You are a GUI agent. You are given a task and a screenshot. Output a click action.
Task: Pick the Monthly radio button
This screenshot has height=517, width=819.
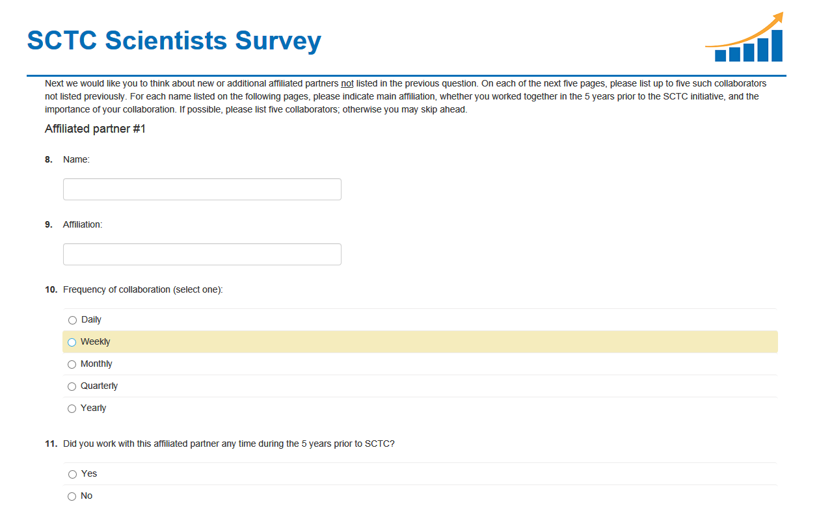tap(72, 364)
